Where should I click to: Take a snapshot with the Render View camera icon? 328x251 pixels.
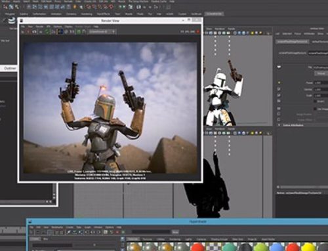[34, 32]
